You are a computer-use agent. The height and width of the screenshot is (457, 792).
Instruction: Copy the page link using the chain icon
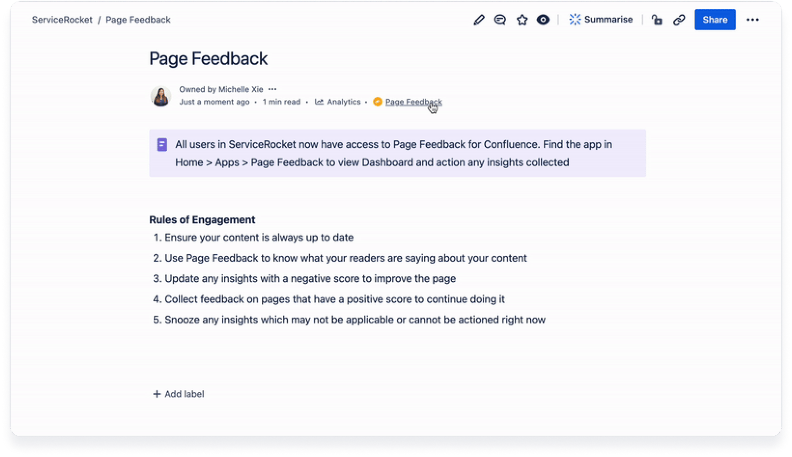[x=679, y=20]
